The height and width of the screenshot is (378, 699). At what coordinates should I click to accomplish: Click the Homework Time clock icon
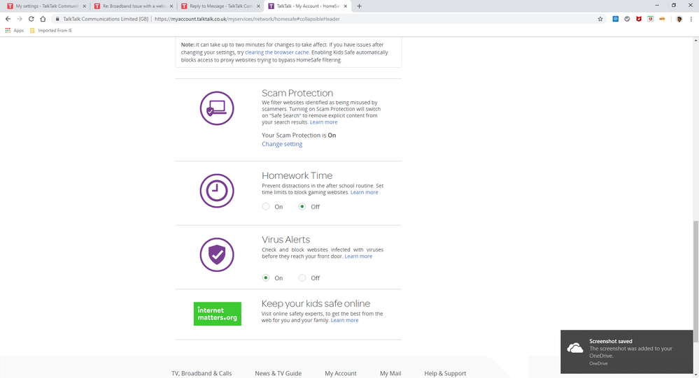point(217,191)
